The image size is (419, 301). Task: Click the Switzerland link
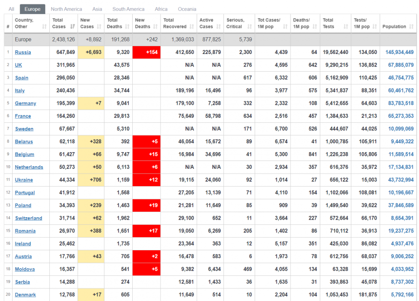[x=28, y=218]
